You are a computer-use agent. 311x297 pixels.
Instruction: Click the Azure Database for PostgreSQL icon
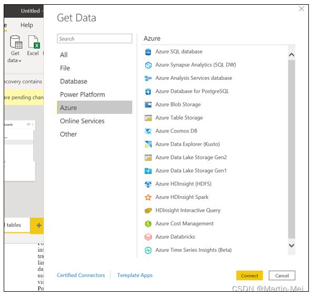148,91
